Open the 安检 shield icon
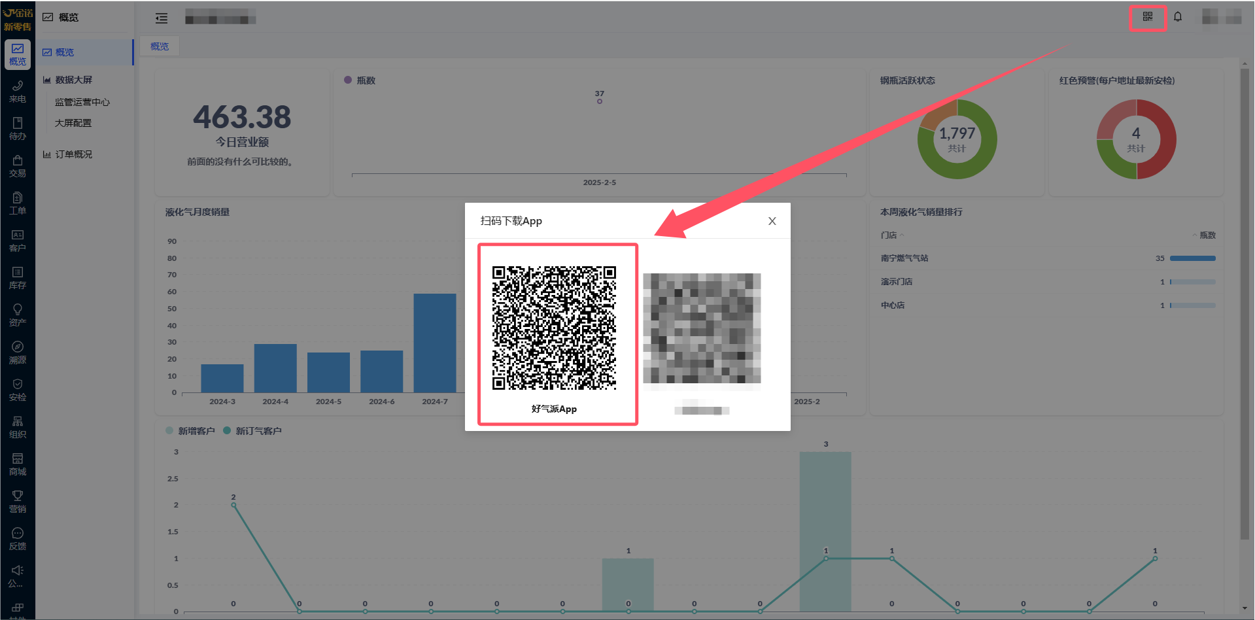 (x=18, y=390)
